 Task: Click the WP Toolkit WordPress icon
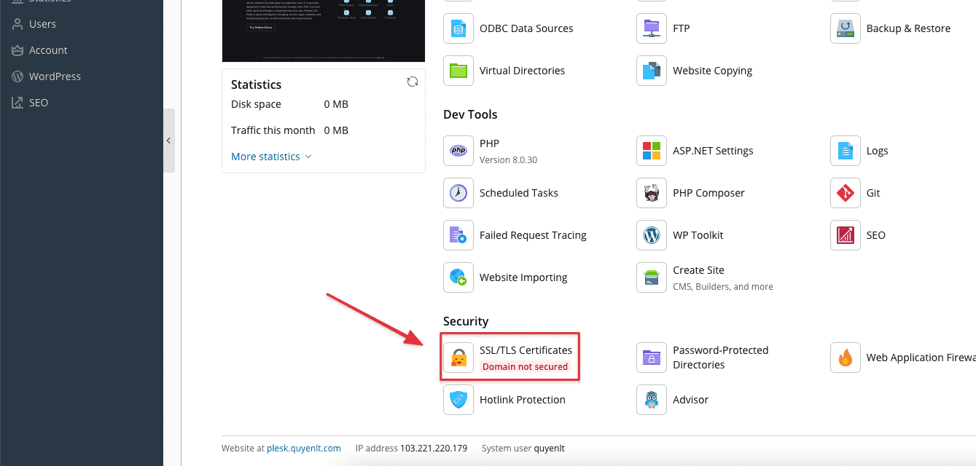[x=652, y=235]
